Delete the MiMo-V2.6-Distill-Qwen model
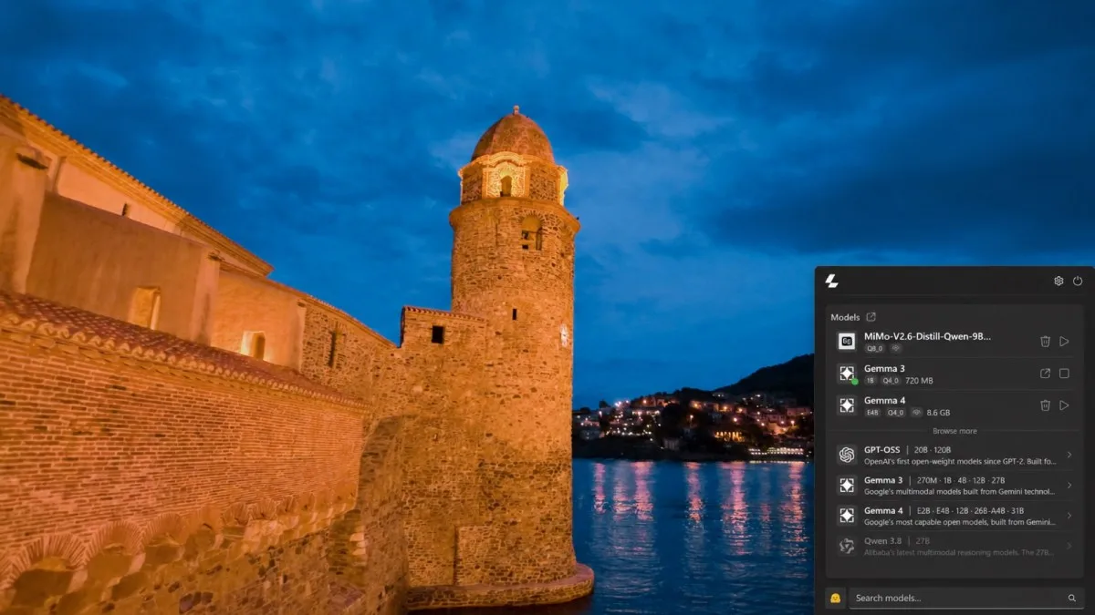 (x=1045, y=341)
